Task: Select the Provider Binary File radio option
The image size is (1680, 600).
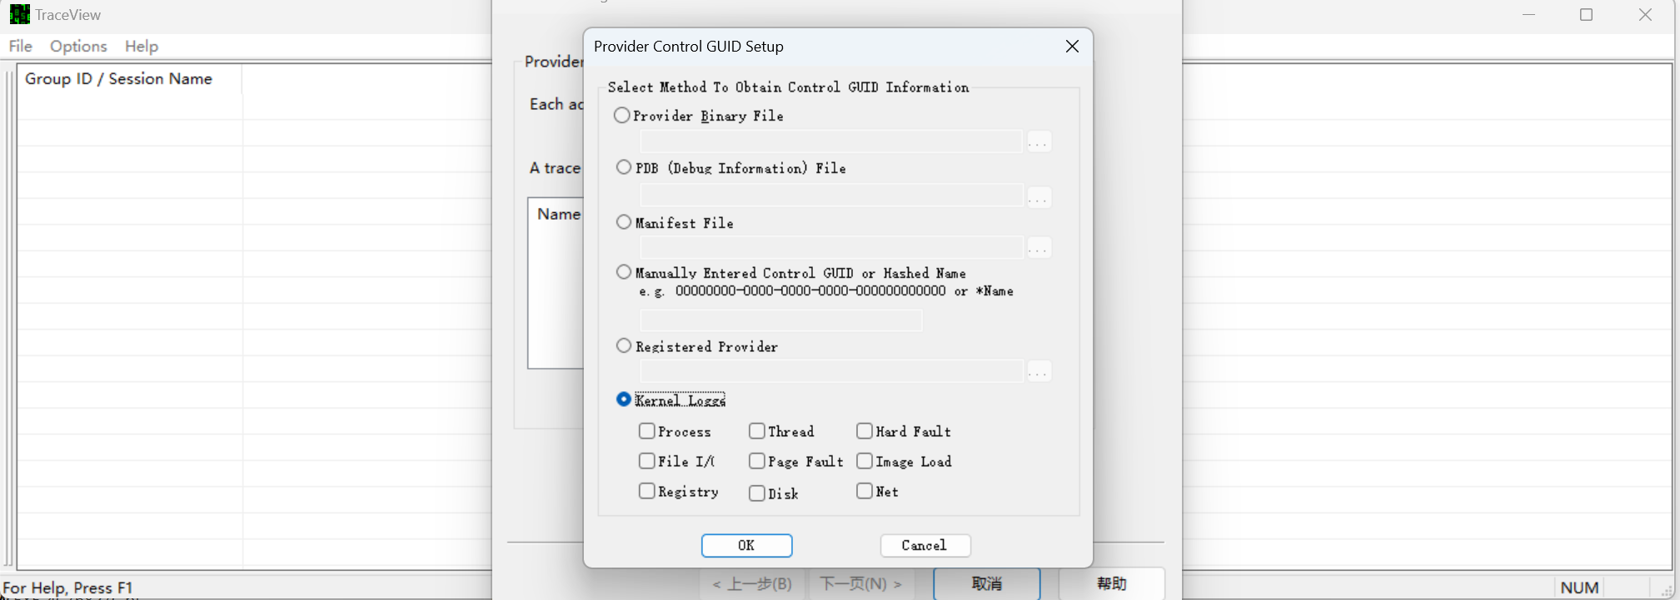Action: point(622,116)
